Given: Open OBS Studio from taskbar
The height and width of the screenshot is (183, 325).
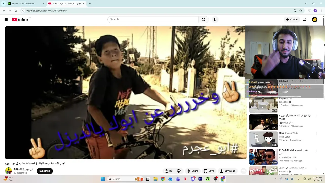Looking at the screenshot, I should (215, 179).
